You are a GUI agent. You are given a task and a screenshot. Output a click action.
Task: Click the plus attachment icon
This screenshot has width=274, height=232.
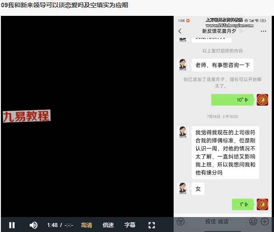click(x=265, y=222)
